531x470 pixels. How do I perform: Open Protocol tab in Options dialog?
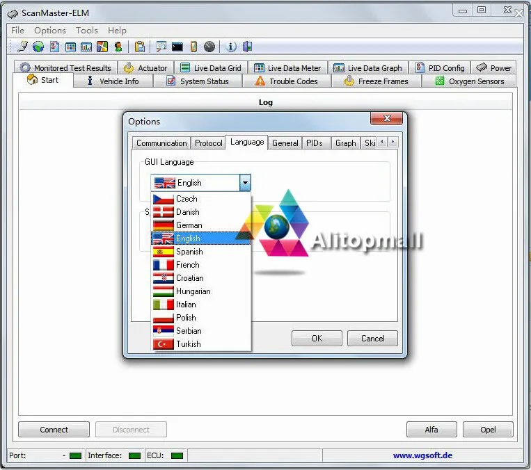(209, 143)
